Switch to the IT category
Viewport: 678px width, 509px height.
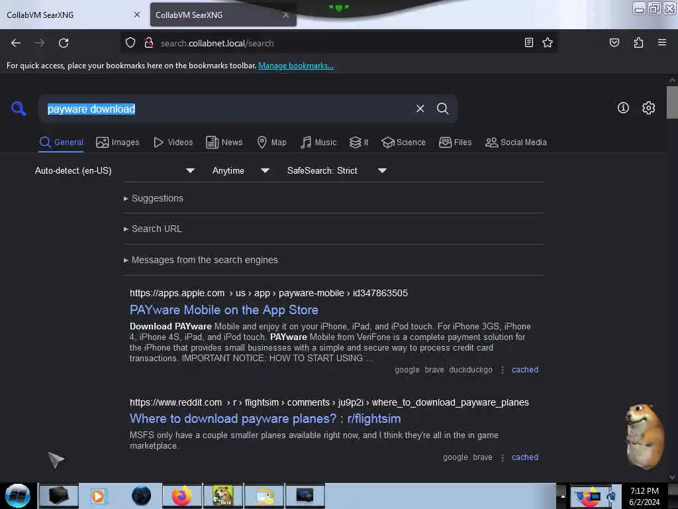click(x=359, y=142)
